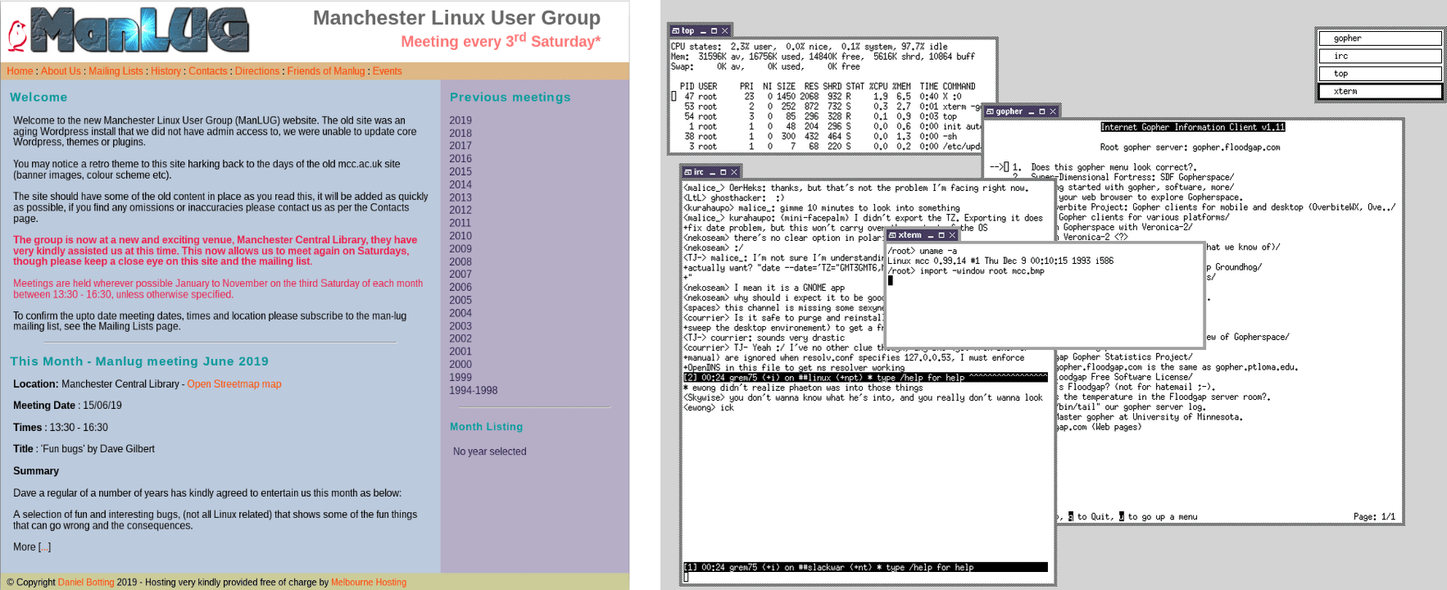
Task: Minimize the xterm window
Action: [x=931, y=235]
